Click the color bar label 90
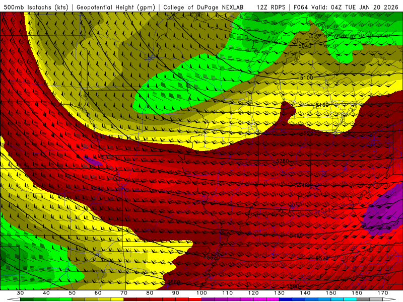The height and width of the screenshot is (302, 403). [x=175, y=293]
